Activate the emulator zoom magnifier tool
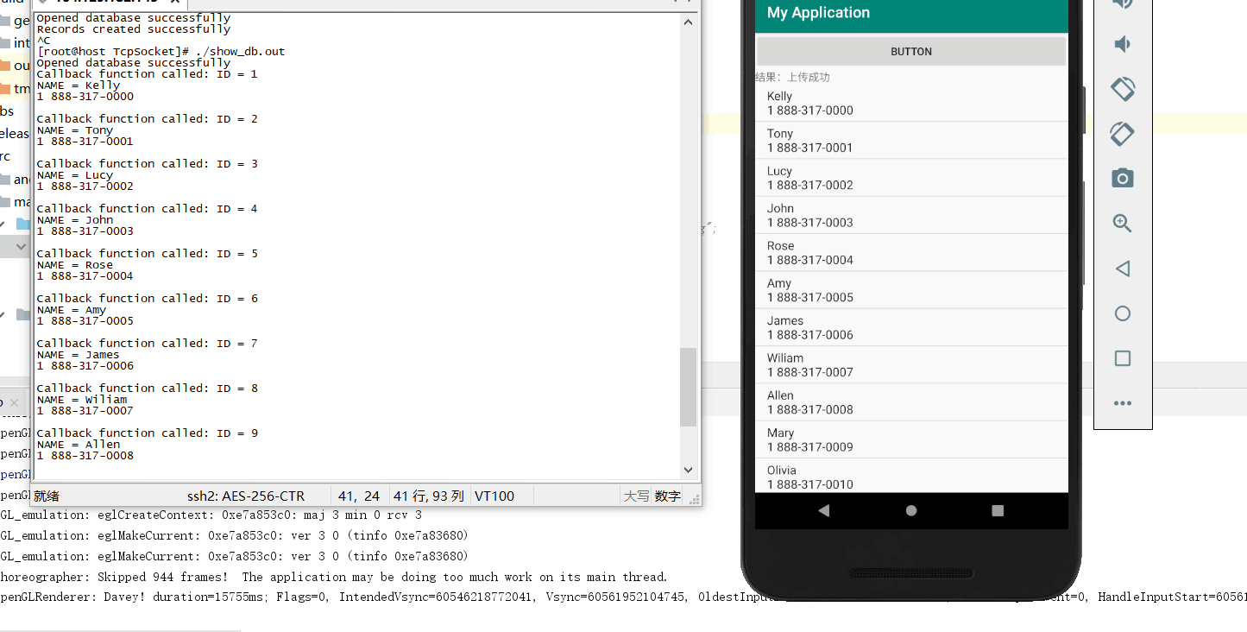The image size is (1247, 632). pyautogui.click(x=1122, y=224)
